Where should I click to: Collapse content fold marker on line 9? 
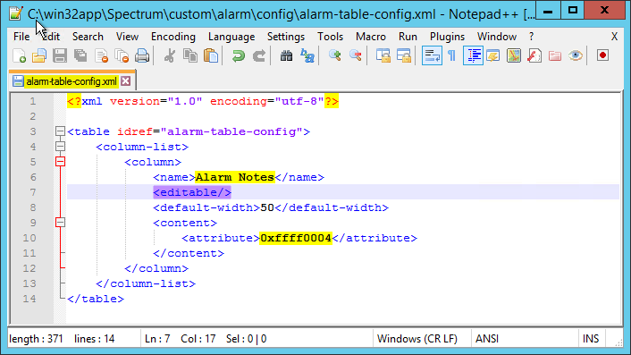coord(60,223)
